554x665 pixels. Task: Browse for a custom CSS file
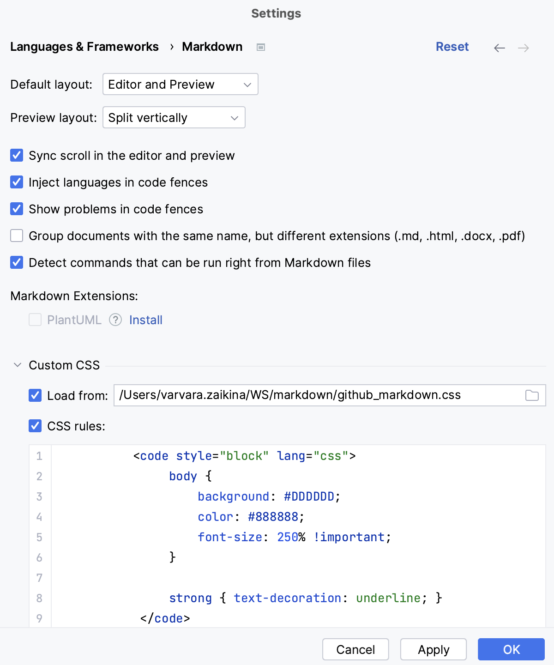coord(532,395)
